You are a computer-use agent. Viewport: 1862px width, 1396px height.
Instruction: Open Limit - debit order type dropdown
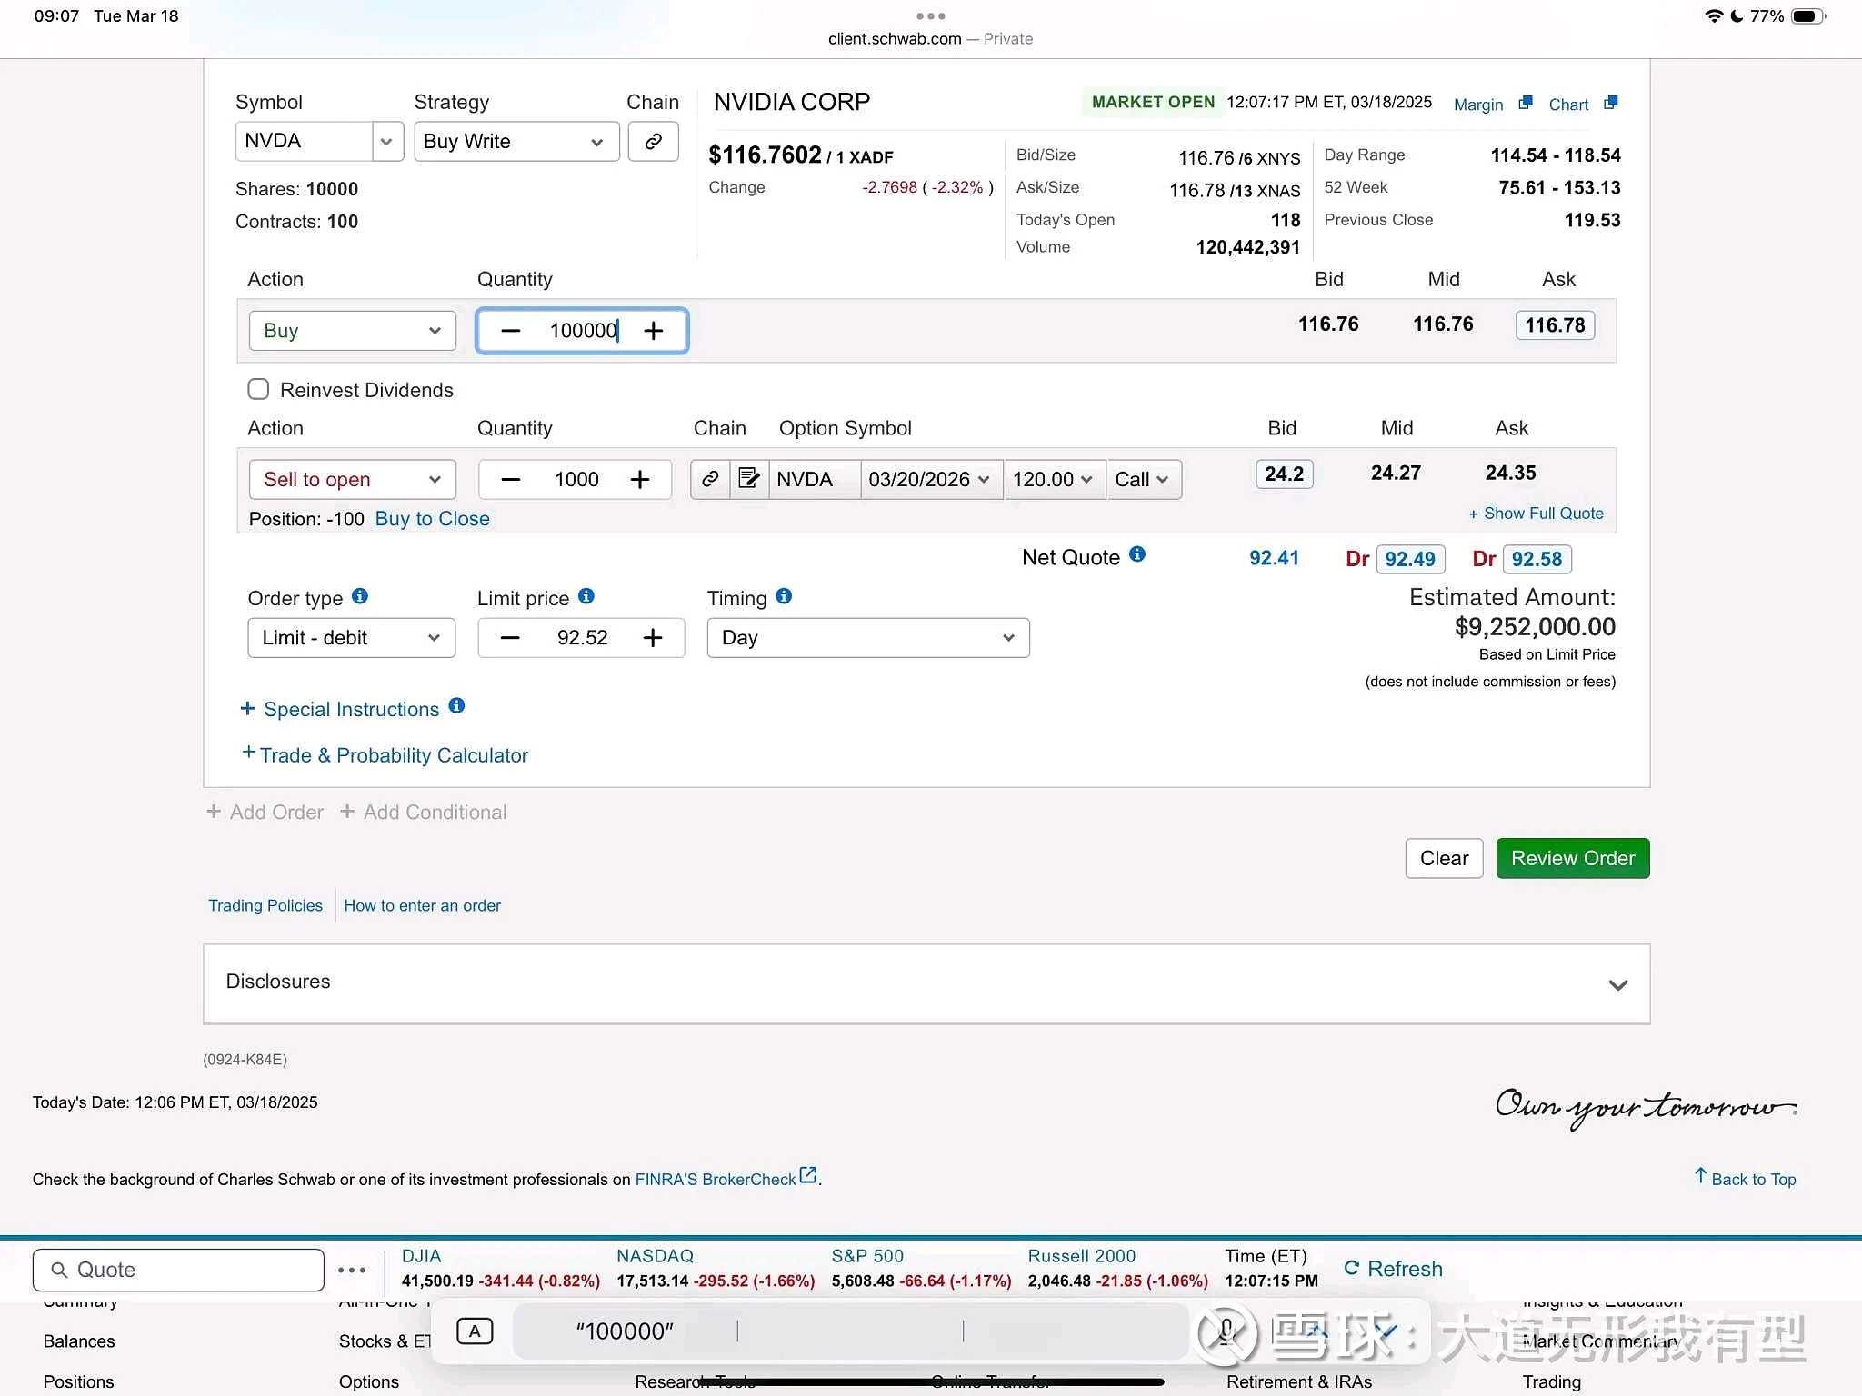(x=351, y=638)
